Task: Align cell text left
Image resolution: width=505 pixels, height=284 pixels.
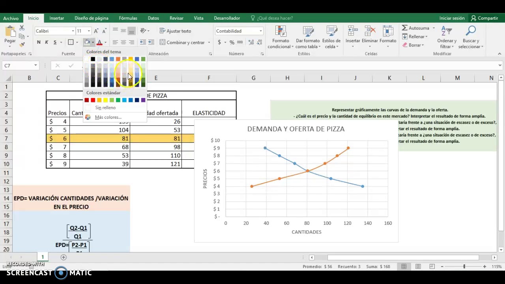Action: tap(115, 42)
